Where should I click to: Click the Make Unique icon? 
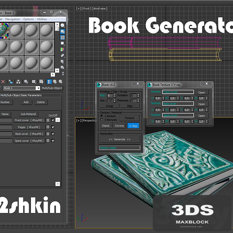click(18, 82)
